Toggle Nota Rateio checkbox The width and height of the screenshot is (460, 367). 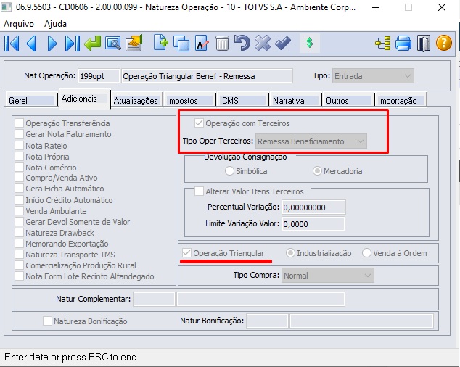[x=20, y=146]
